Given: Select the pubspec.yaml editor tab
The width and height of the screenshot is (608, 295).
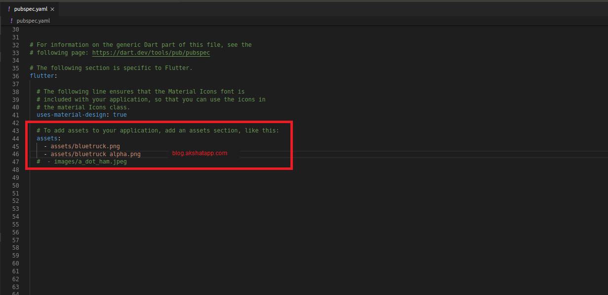Looking at the screenshot, I should pyautogui.click(x=31, y=9).
